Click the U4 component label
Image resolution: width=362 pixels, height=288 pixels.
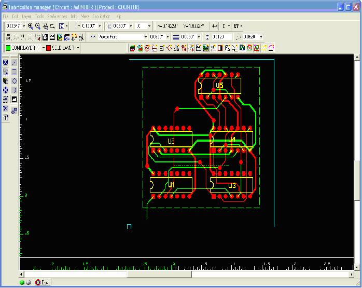point(232,139)
